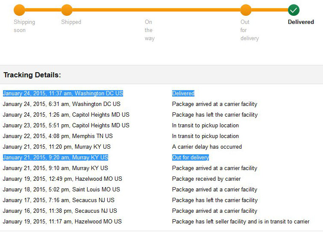
Task: Click January 17 Secaucus NJ US entry
Action: click(x=59, y=200)
